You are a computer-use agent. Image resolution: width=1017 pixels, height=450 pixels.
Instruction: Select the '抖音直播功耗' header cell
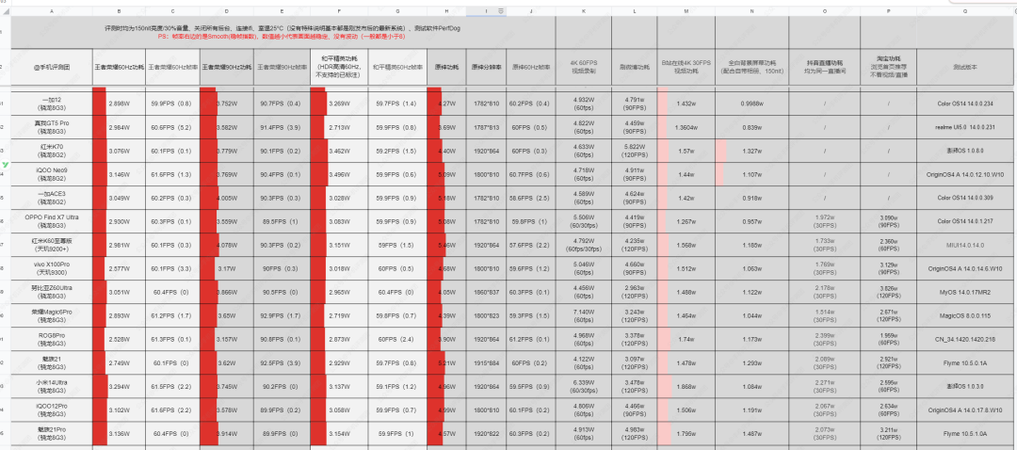tap(824, 67)
